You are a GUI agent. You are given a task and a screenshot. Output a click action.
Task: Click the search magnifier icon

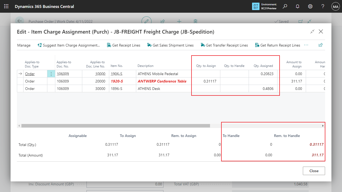(x=285, y=6)
